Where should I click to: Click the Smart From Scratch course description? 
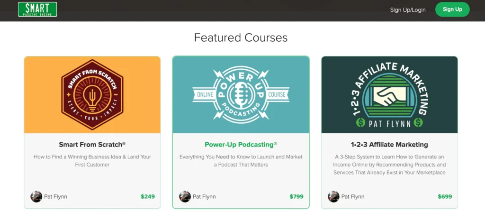tap(92, 161)
